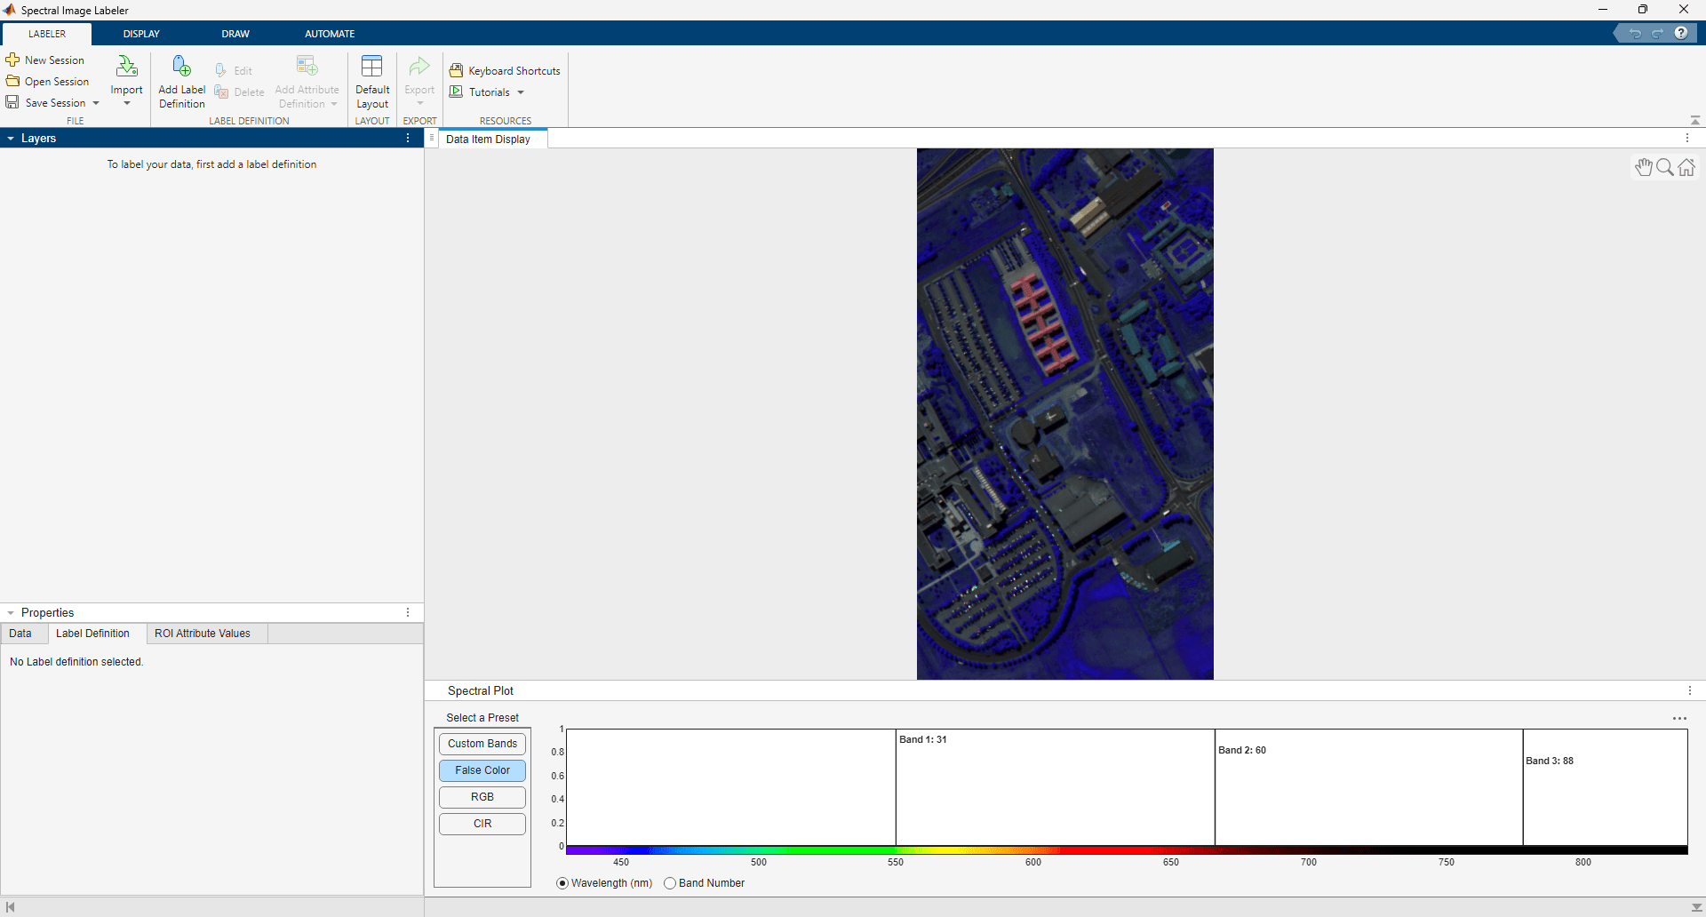Open Keyboard Shortcuts
The height and width of the screenshot is (917, 1706).
pos(505,70)
